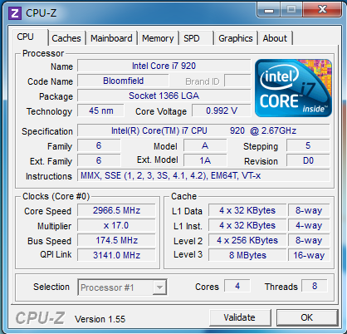This screenshot has height=334, width=347.
Task: Click the CPU-Z logo at bottom left
Action: point(40,318)
